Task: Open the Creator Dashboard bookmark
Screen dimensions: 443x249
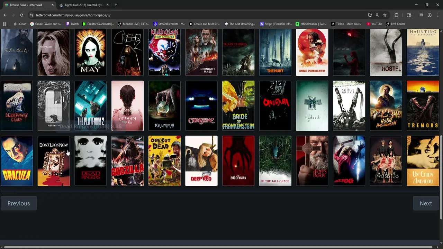Action: [x=98, y=24]
